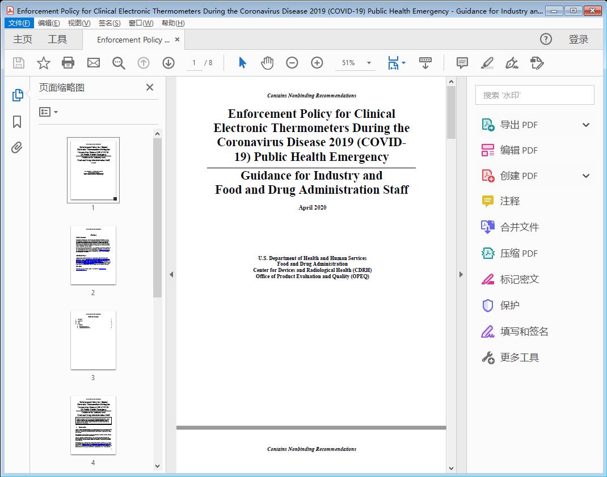This screenshot has height=477, width=607.
Task: Open the thumbnail panel options dropdown
Action: 49,112
